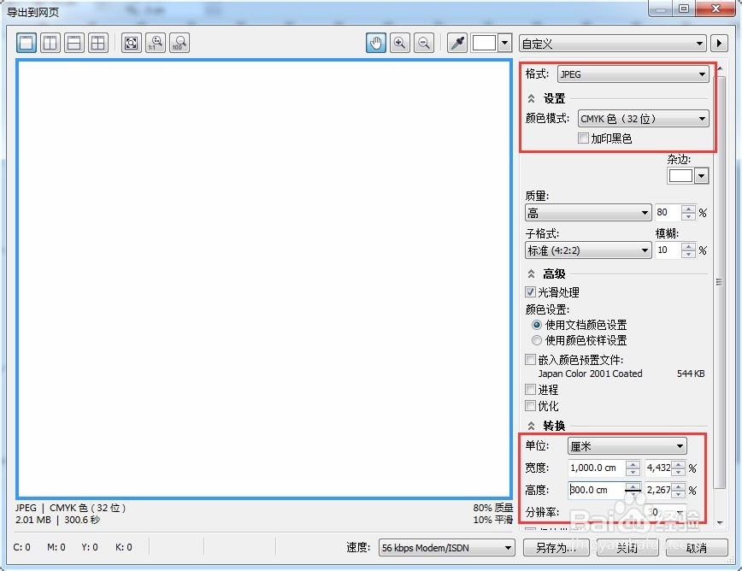Open the preset 自定义 dropdown
The width and height of the screenshot is (742, 571).
[x=613, y=44]
